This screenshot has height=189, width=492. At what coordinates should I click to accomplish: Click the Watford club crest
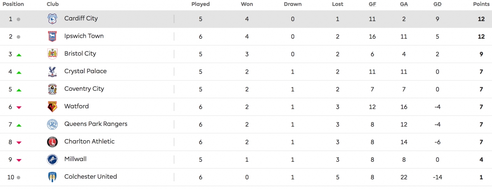[x=52, y=107]
